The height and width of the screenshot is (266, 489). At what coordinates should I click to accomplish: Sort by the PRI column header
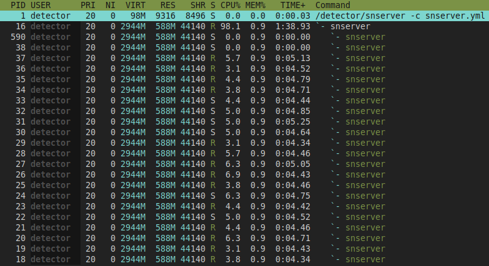point(88,5)
